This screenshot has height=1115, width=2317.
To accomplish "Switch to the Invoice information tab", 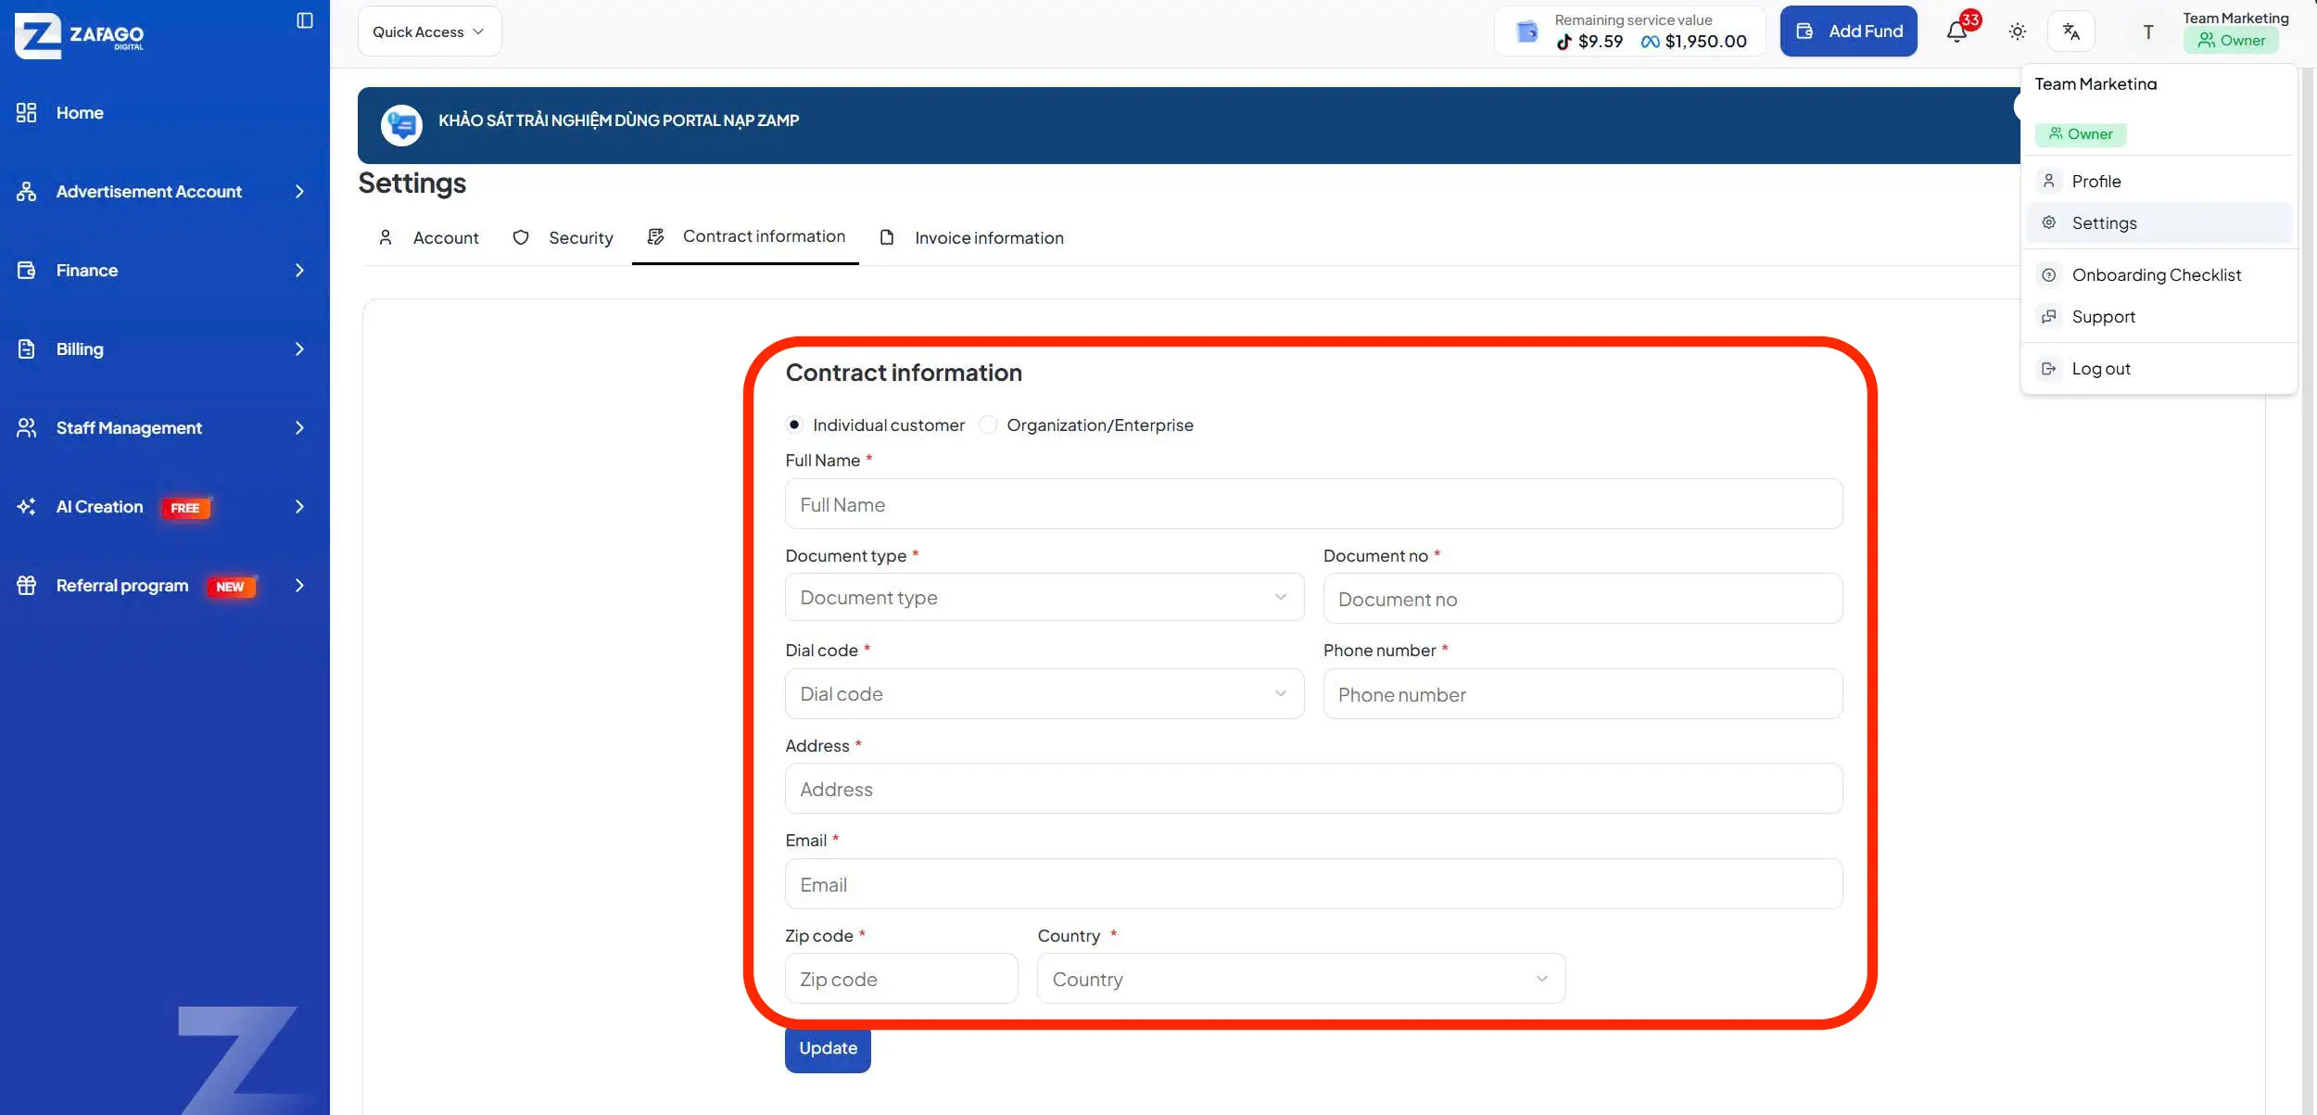I will (x=971, y=238).
